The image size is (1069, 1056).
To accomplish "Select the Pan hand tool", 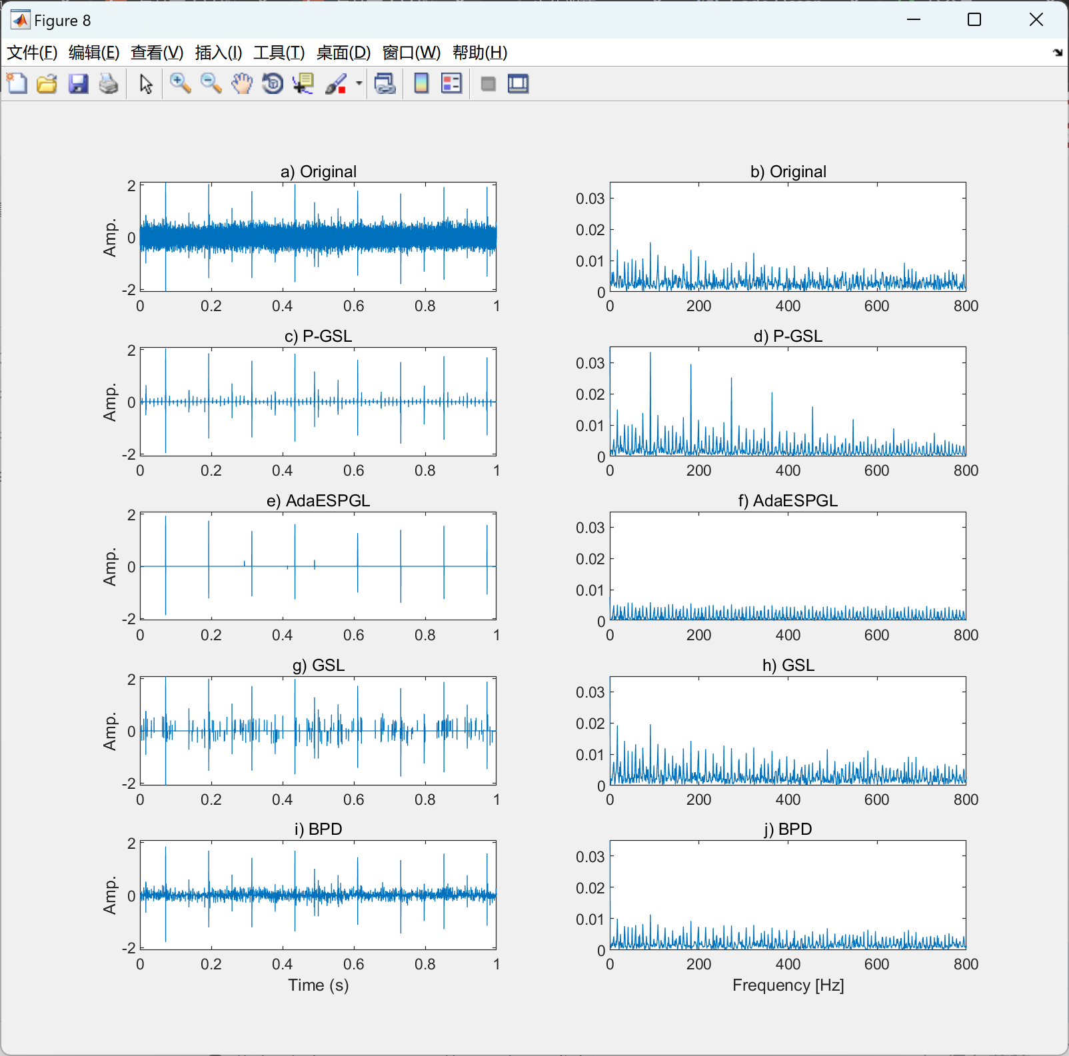I will click(x=242, y=84).
